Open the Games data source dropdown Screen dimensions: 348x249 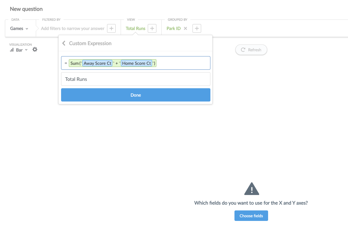(19, 28)
